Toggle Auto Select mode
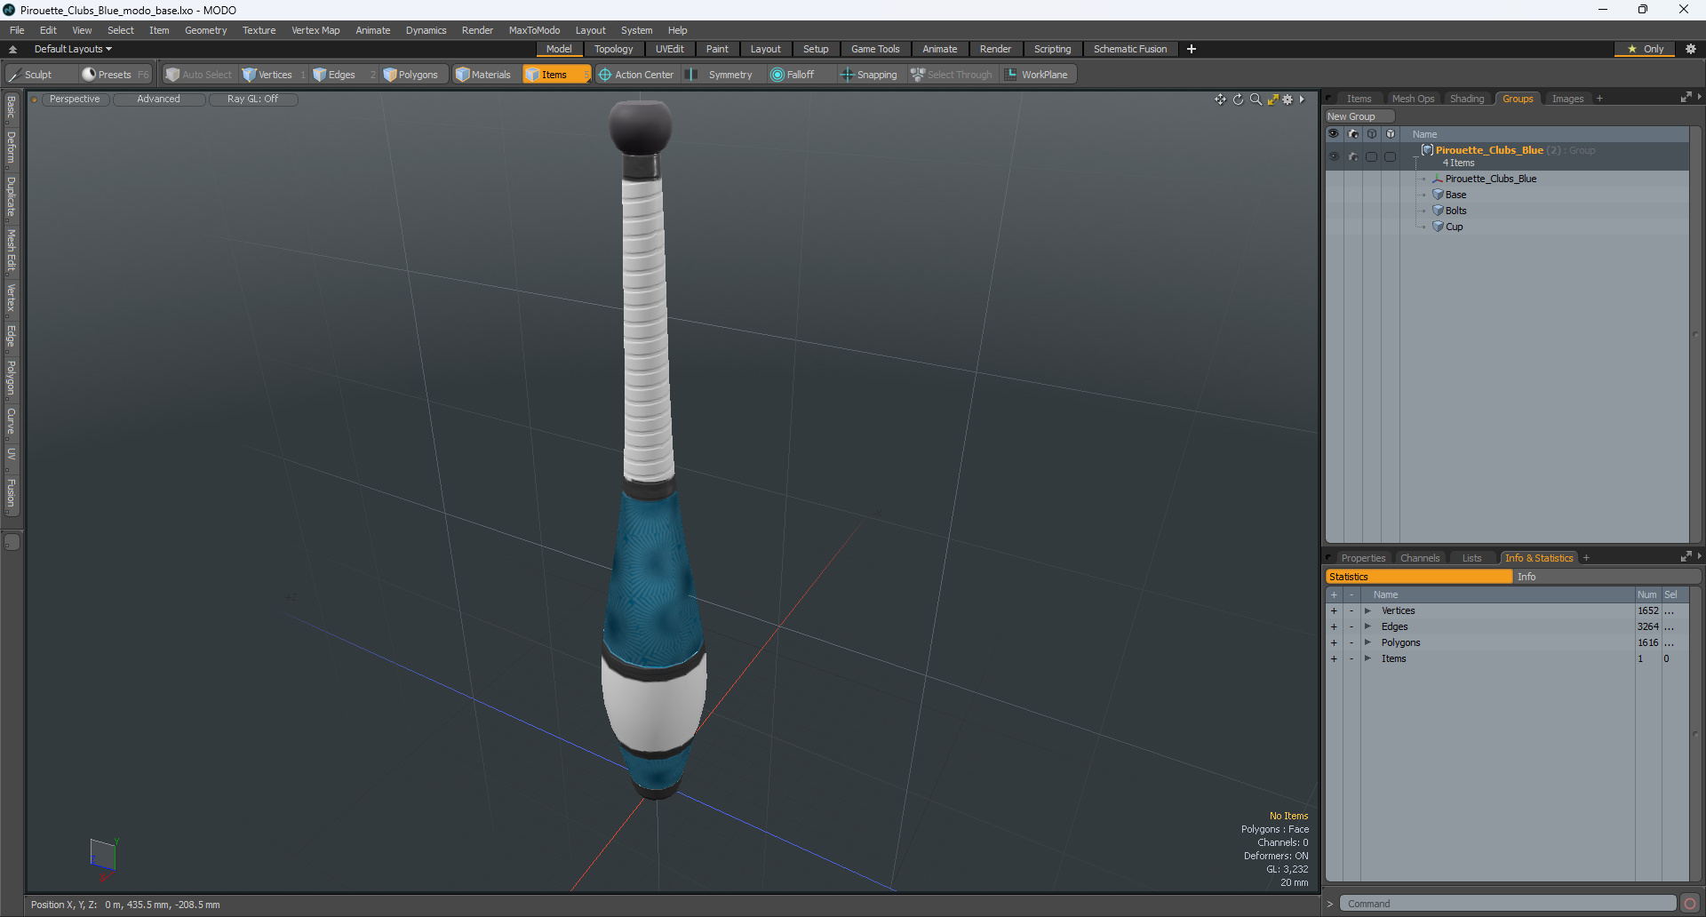 click(199, 75)
